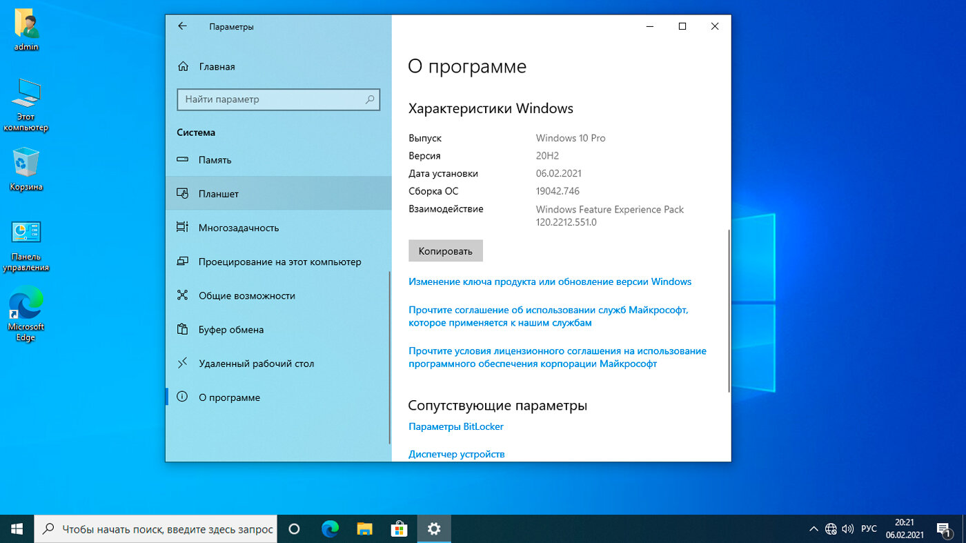966x543 pixels.
Task: Minimize the Параметры window
Action: coord(650,26)
